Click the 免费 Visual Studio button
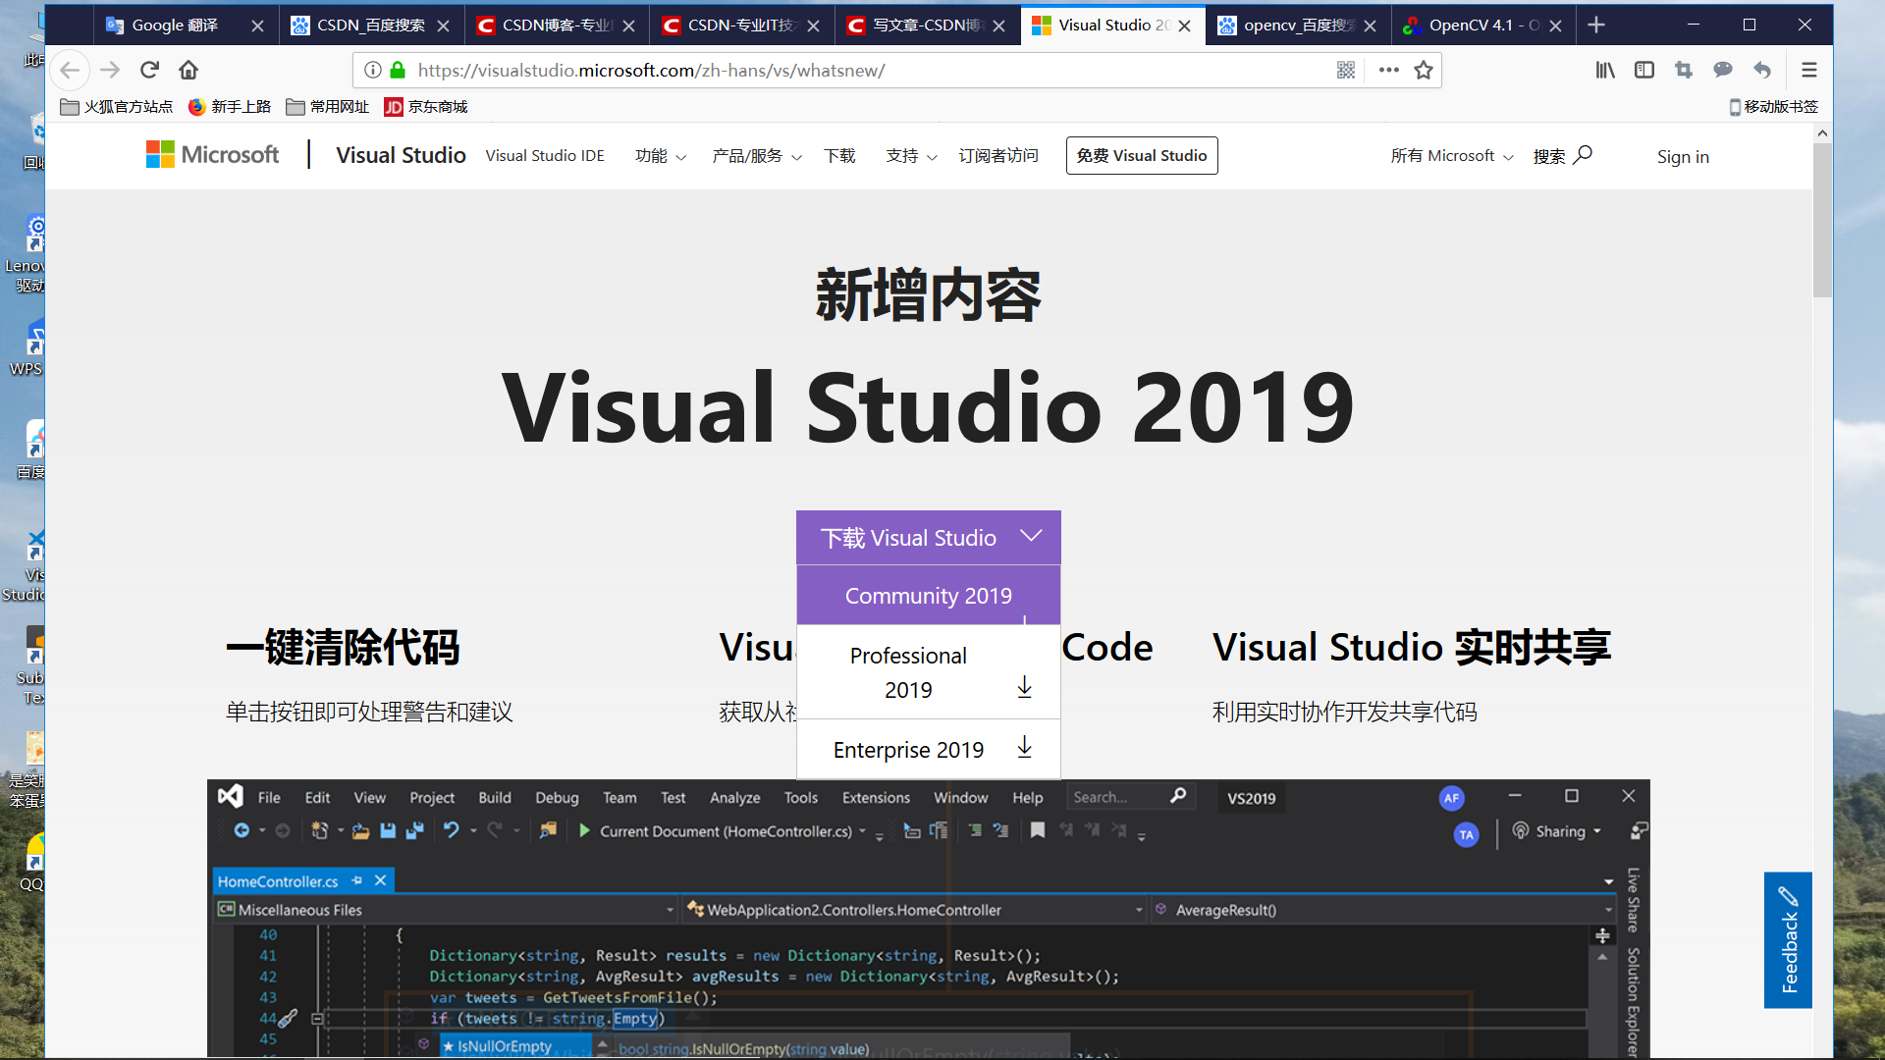Viewport: 1885px width, 1060px height. click(1142, 156)
